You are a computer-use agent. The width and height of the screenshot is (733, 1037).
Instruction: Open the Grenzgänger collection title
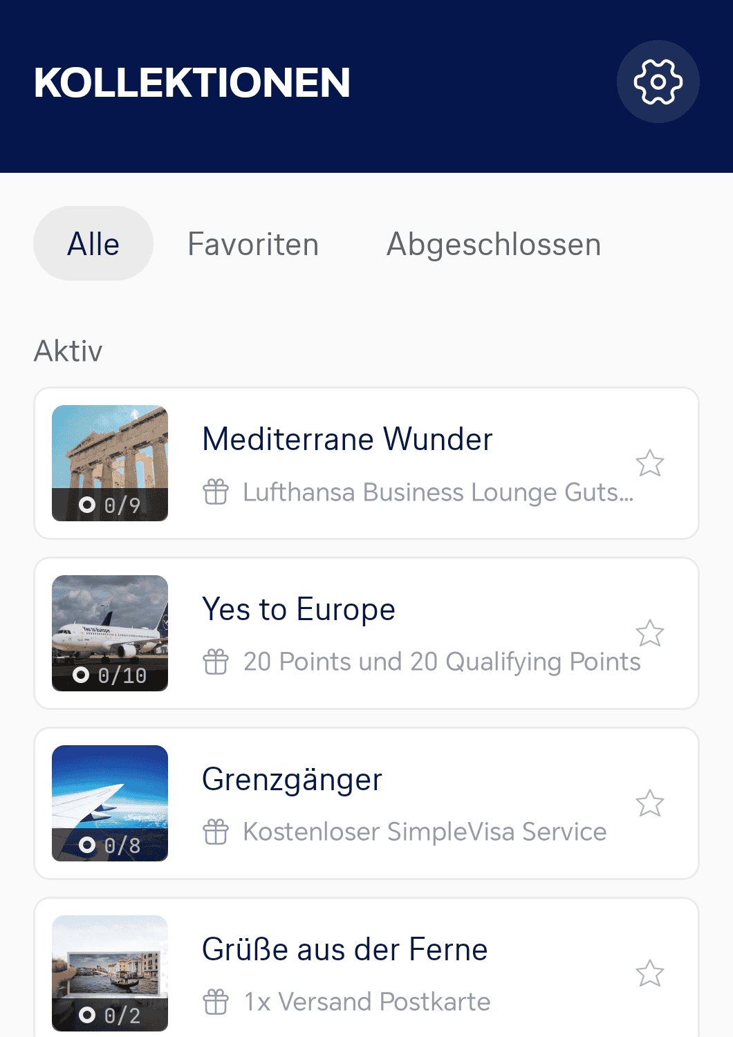click(x=292, y=779)
